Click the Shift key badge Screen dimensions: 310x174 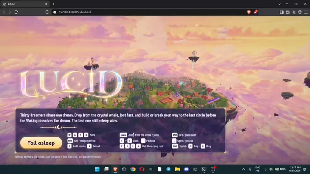175,146
